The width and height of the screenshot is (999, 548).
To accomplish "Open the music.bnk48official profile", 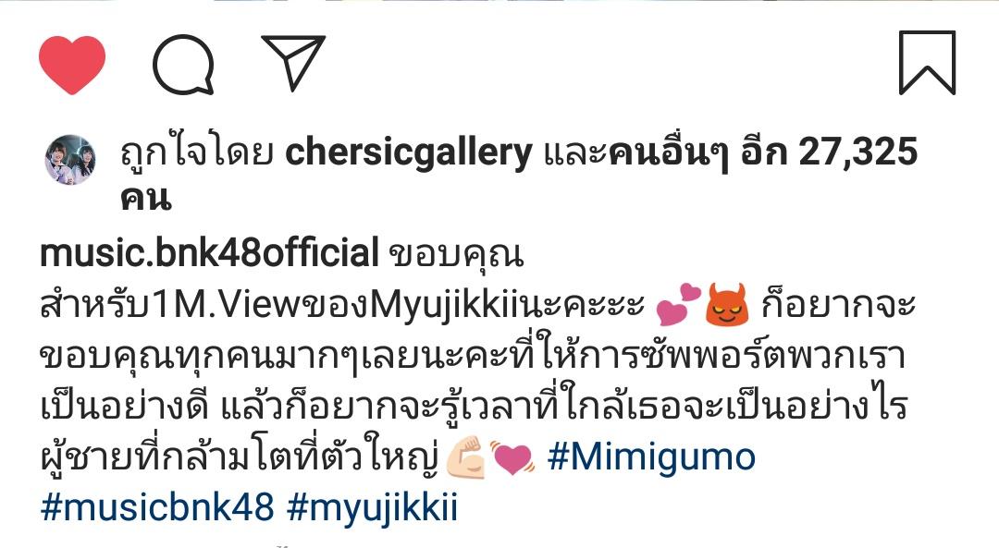I will [210, 252].
